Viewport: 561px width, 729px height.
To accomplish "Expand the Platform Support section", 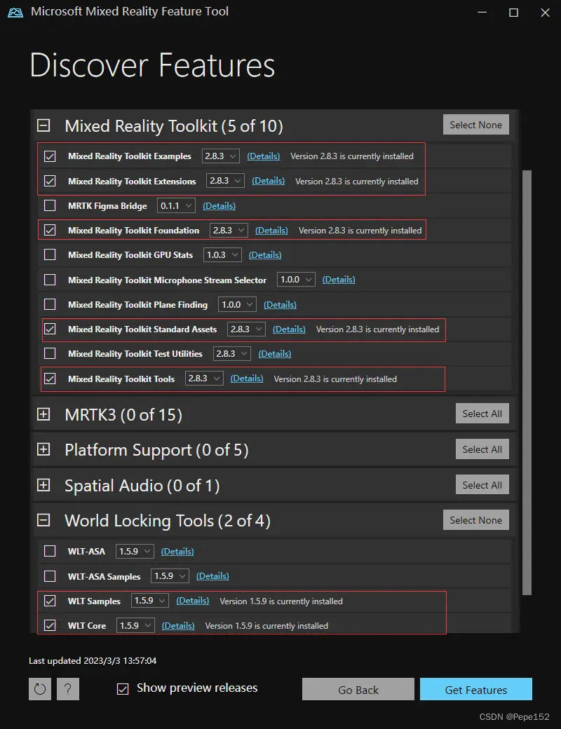I will [43, 449].
